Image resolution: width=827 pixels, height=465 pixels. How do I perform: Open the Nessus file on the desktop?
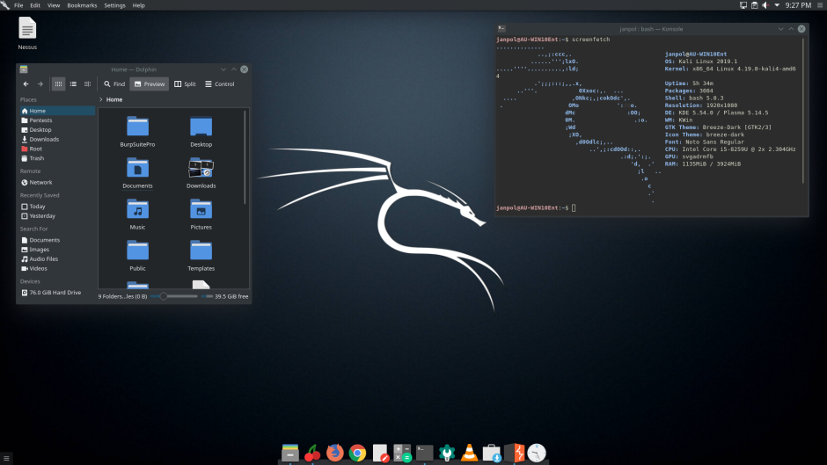pos(27,33)
